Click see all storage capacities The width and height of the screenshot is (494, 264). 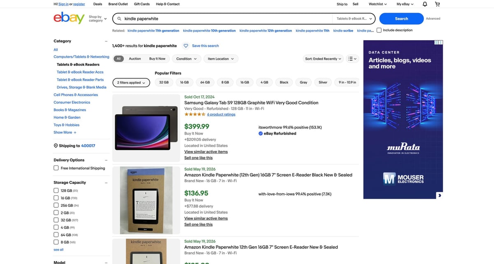pos(58,250)
